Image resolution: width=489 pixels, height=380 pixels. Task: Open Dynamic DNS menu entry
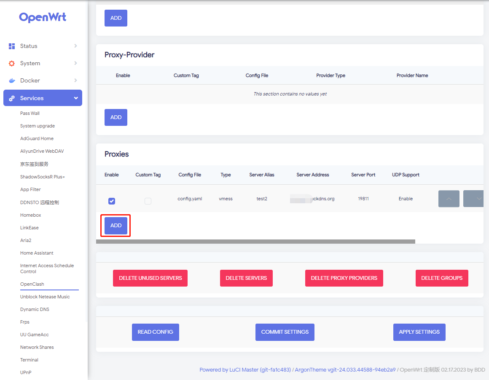click(35, 309)
